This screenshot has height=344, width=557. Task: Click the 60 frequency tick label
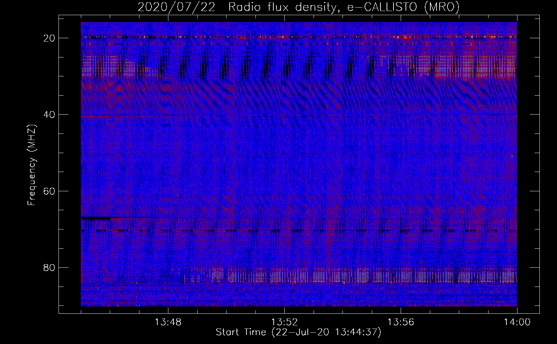(x=50, y=191)
